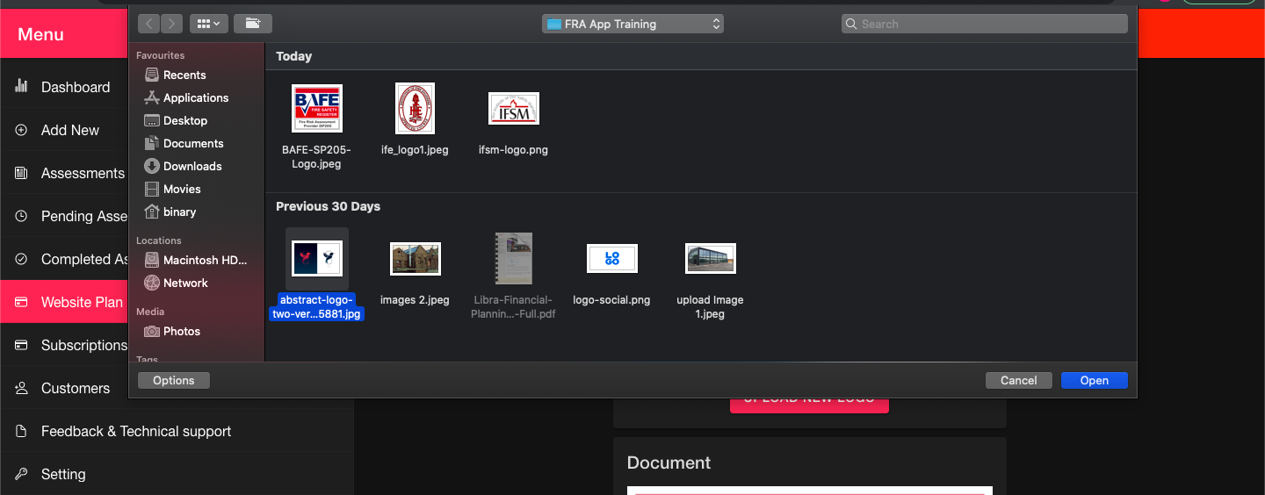Create a new folder in dialog
Image resolution: width=1265 pixels, height=495 pixels.
pyautogui.click(x=253, y=24)
